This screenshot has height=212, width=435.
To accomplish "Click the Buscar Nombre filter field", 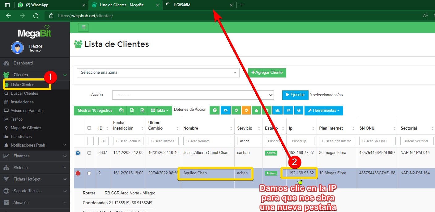I will [207, 141].
